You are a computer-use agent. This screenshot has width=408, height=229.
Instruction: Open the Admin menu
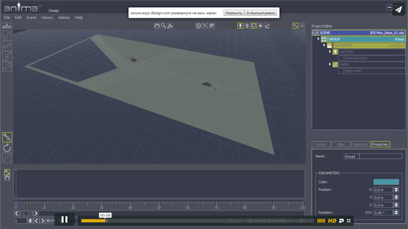pos(64,17)
